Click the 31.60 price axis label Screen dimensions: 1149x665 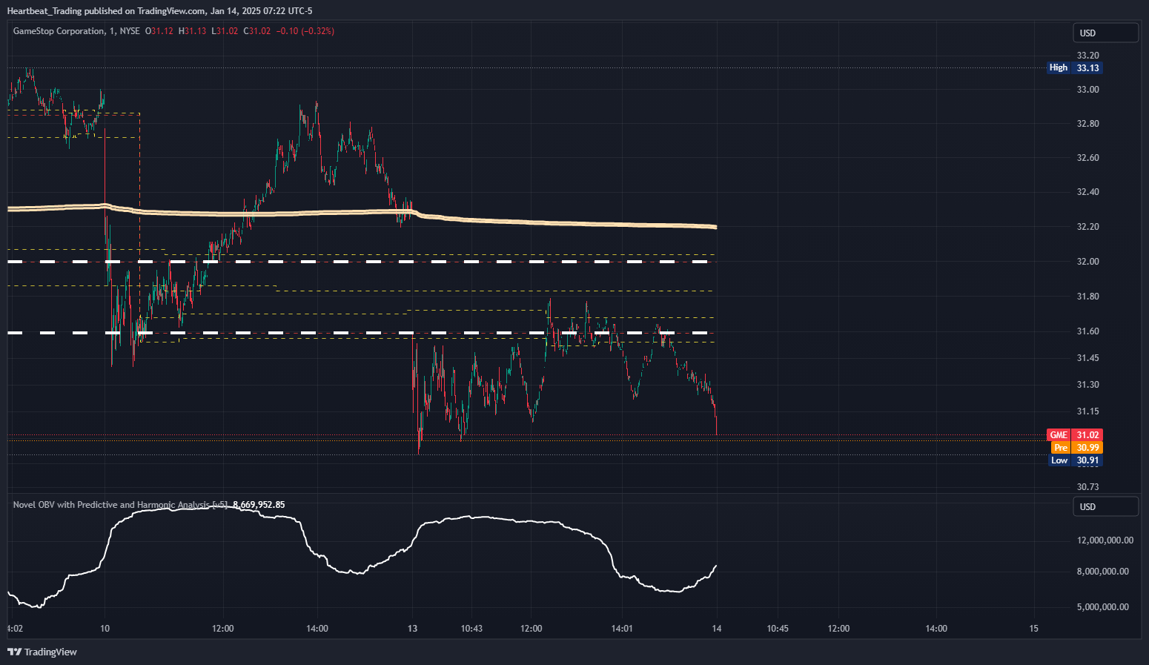pos(1087,331)
